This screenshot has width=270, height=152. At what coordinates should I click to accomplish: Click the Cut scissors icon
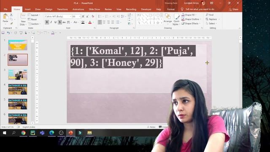(11, 15)
